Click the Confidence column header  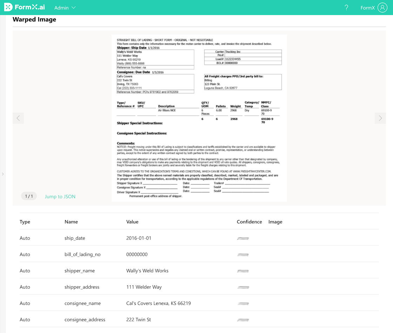tap(249, 222)
